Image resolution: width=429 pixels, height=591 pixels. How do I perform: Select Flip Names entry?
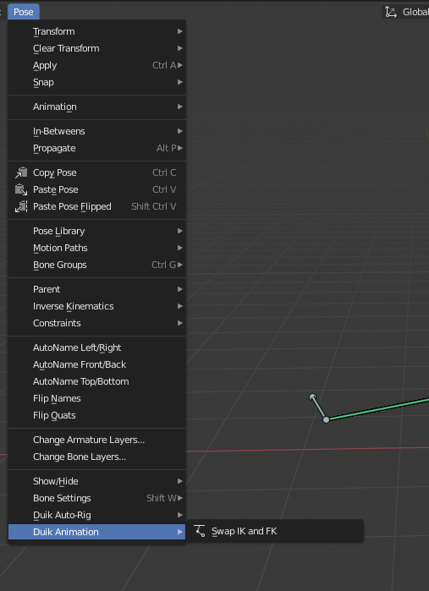[97, 399]
